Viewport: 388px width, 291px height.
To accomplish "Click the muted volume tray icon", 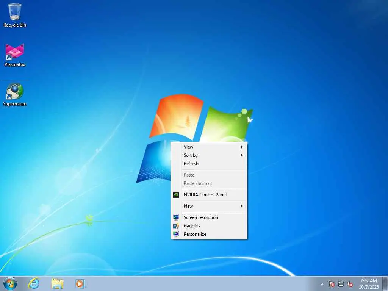I will (350, 284).
